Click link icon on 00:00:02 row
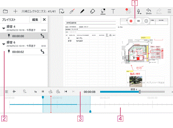 tap(43, 52)
